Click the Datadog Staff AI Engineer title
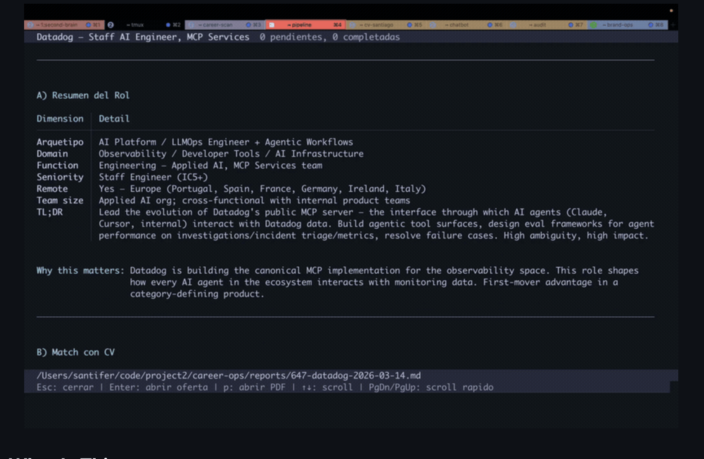Screen dimensions: 704x459 (x=143, y=37)
